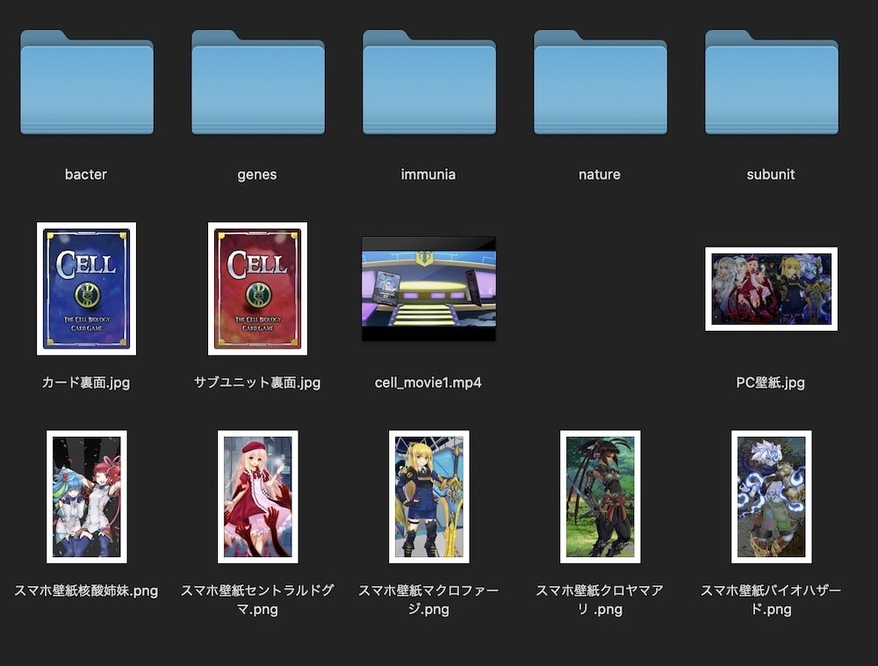The image size is (878, 666).
Task: Select the blue CELL card back image
Action: coord(86,289)
